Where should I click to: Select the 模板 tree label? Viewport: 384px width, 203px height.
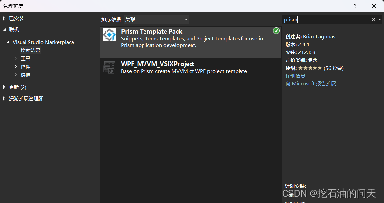pyautogui.click(x=25, y=75)
